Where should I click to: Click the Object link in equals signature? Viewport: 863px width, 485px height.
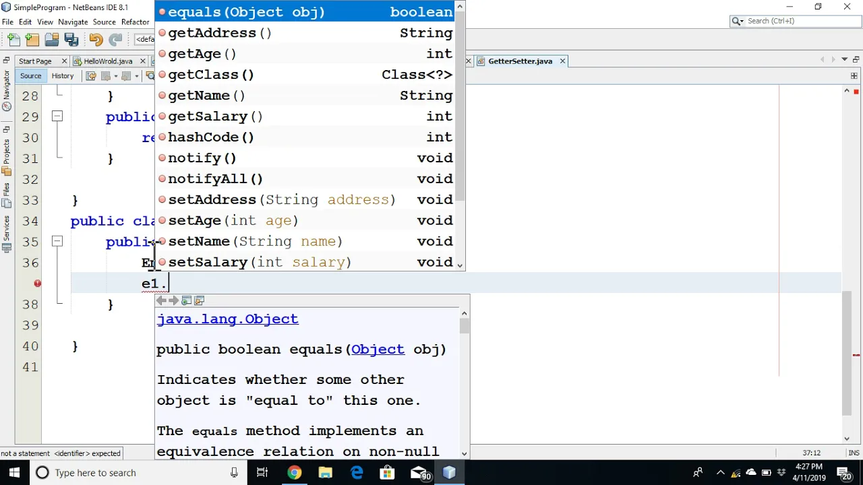pyautogui.click(x=378, y=350)
